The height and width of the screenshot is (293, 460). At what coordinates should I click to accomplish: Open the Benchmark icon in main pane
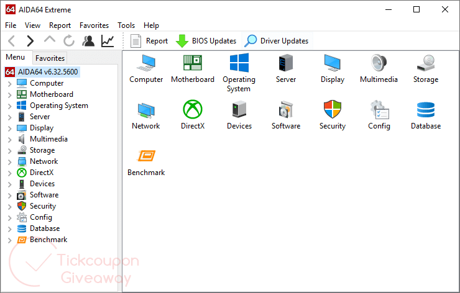click(146, 156)
